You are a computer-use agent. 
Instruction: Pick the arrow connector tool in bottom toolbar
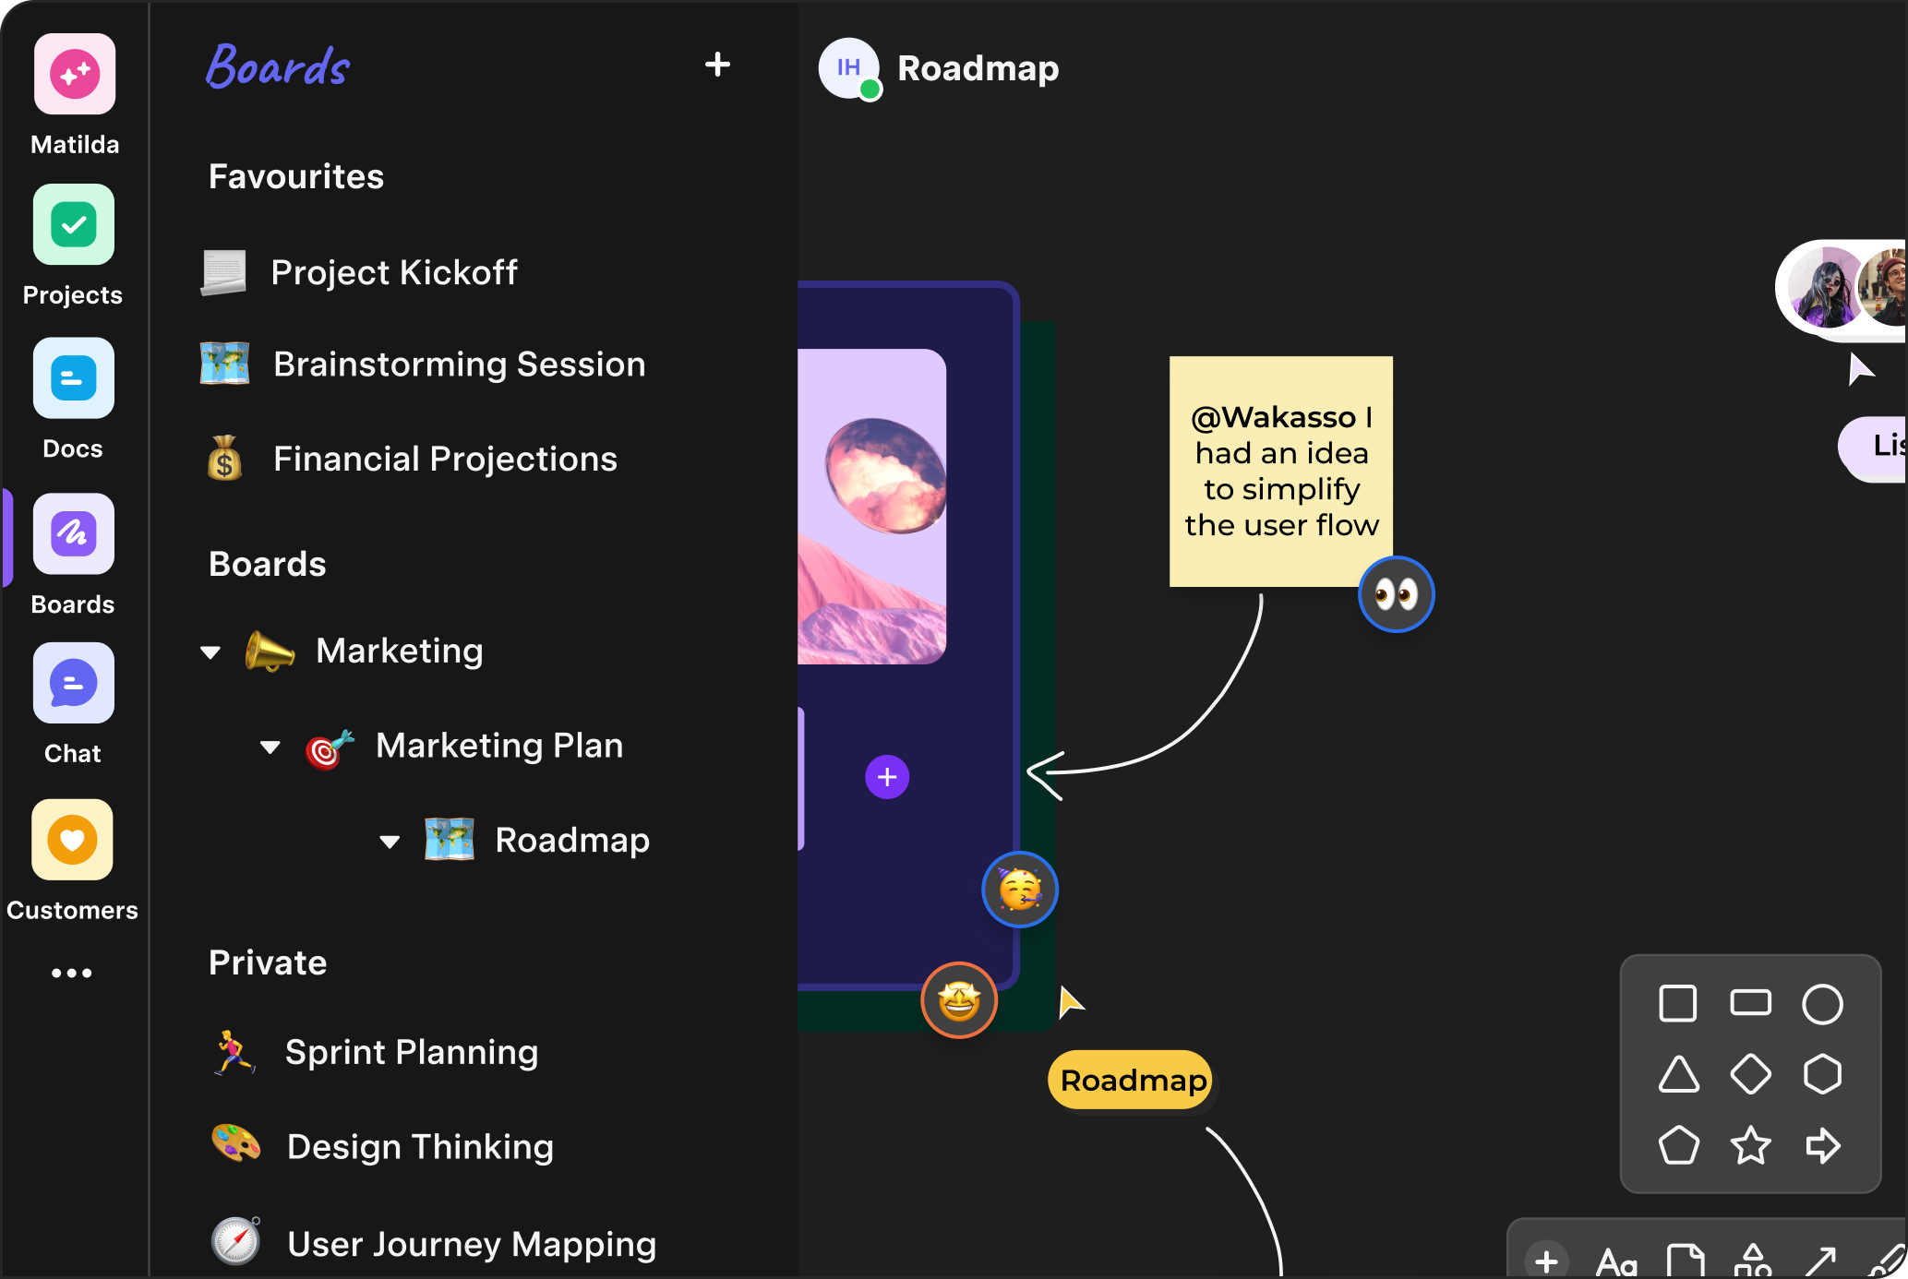tap(1820, 1260)
